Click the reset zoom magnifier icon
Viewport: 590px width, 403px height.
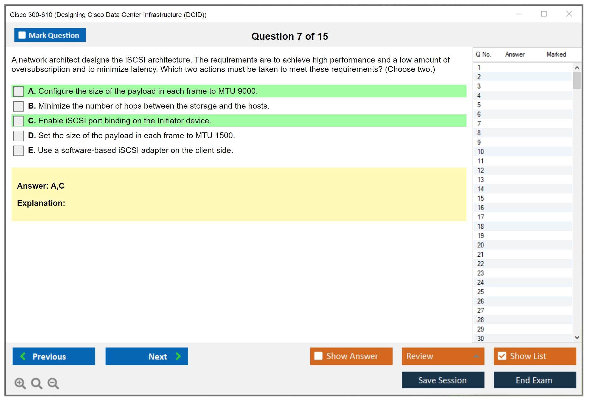(36, 383)
